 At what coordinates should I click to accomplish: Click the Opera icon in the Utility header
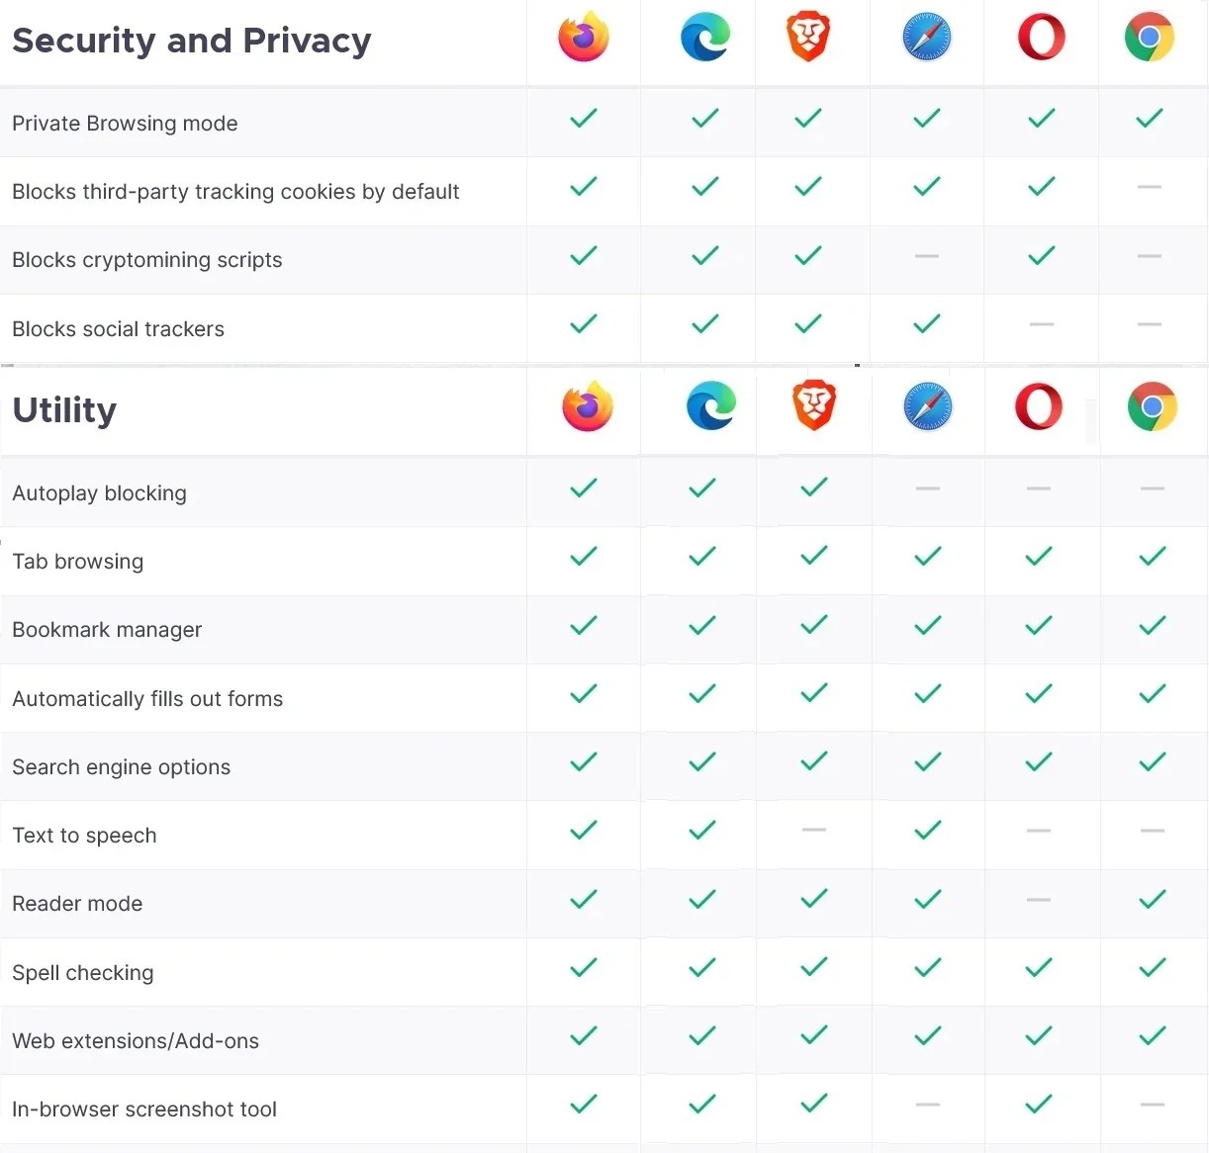click(1039, 406)
